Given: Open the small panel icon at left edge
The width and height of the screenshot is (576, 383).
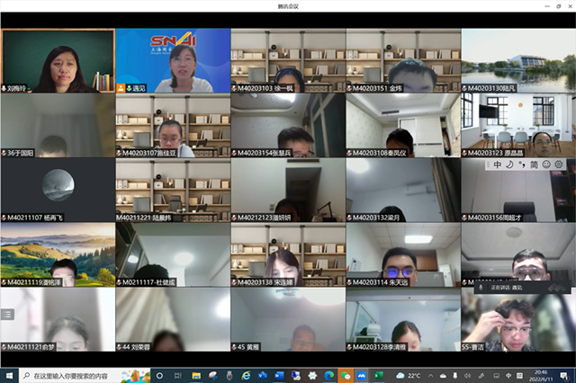Looking at the screenshot, I should [6, 314].
